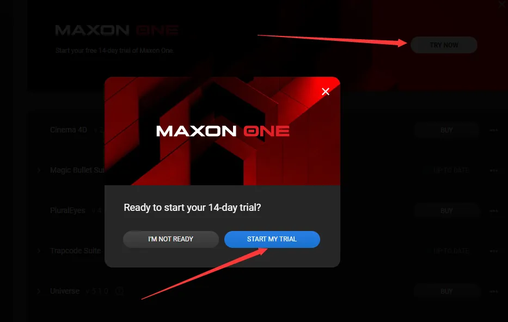Buy Cinema 4D
508x322 pixels.
click(x=446, y=130)
